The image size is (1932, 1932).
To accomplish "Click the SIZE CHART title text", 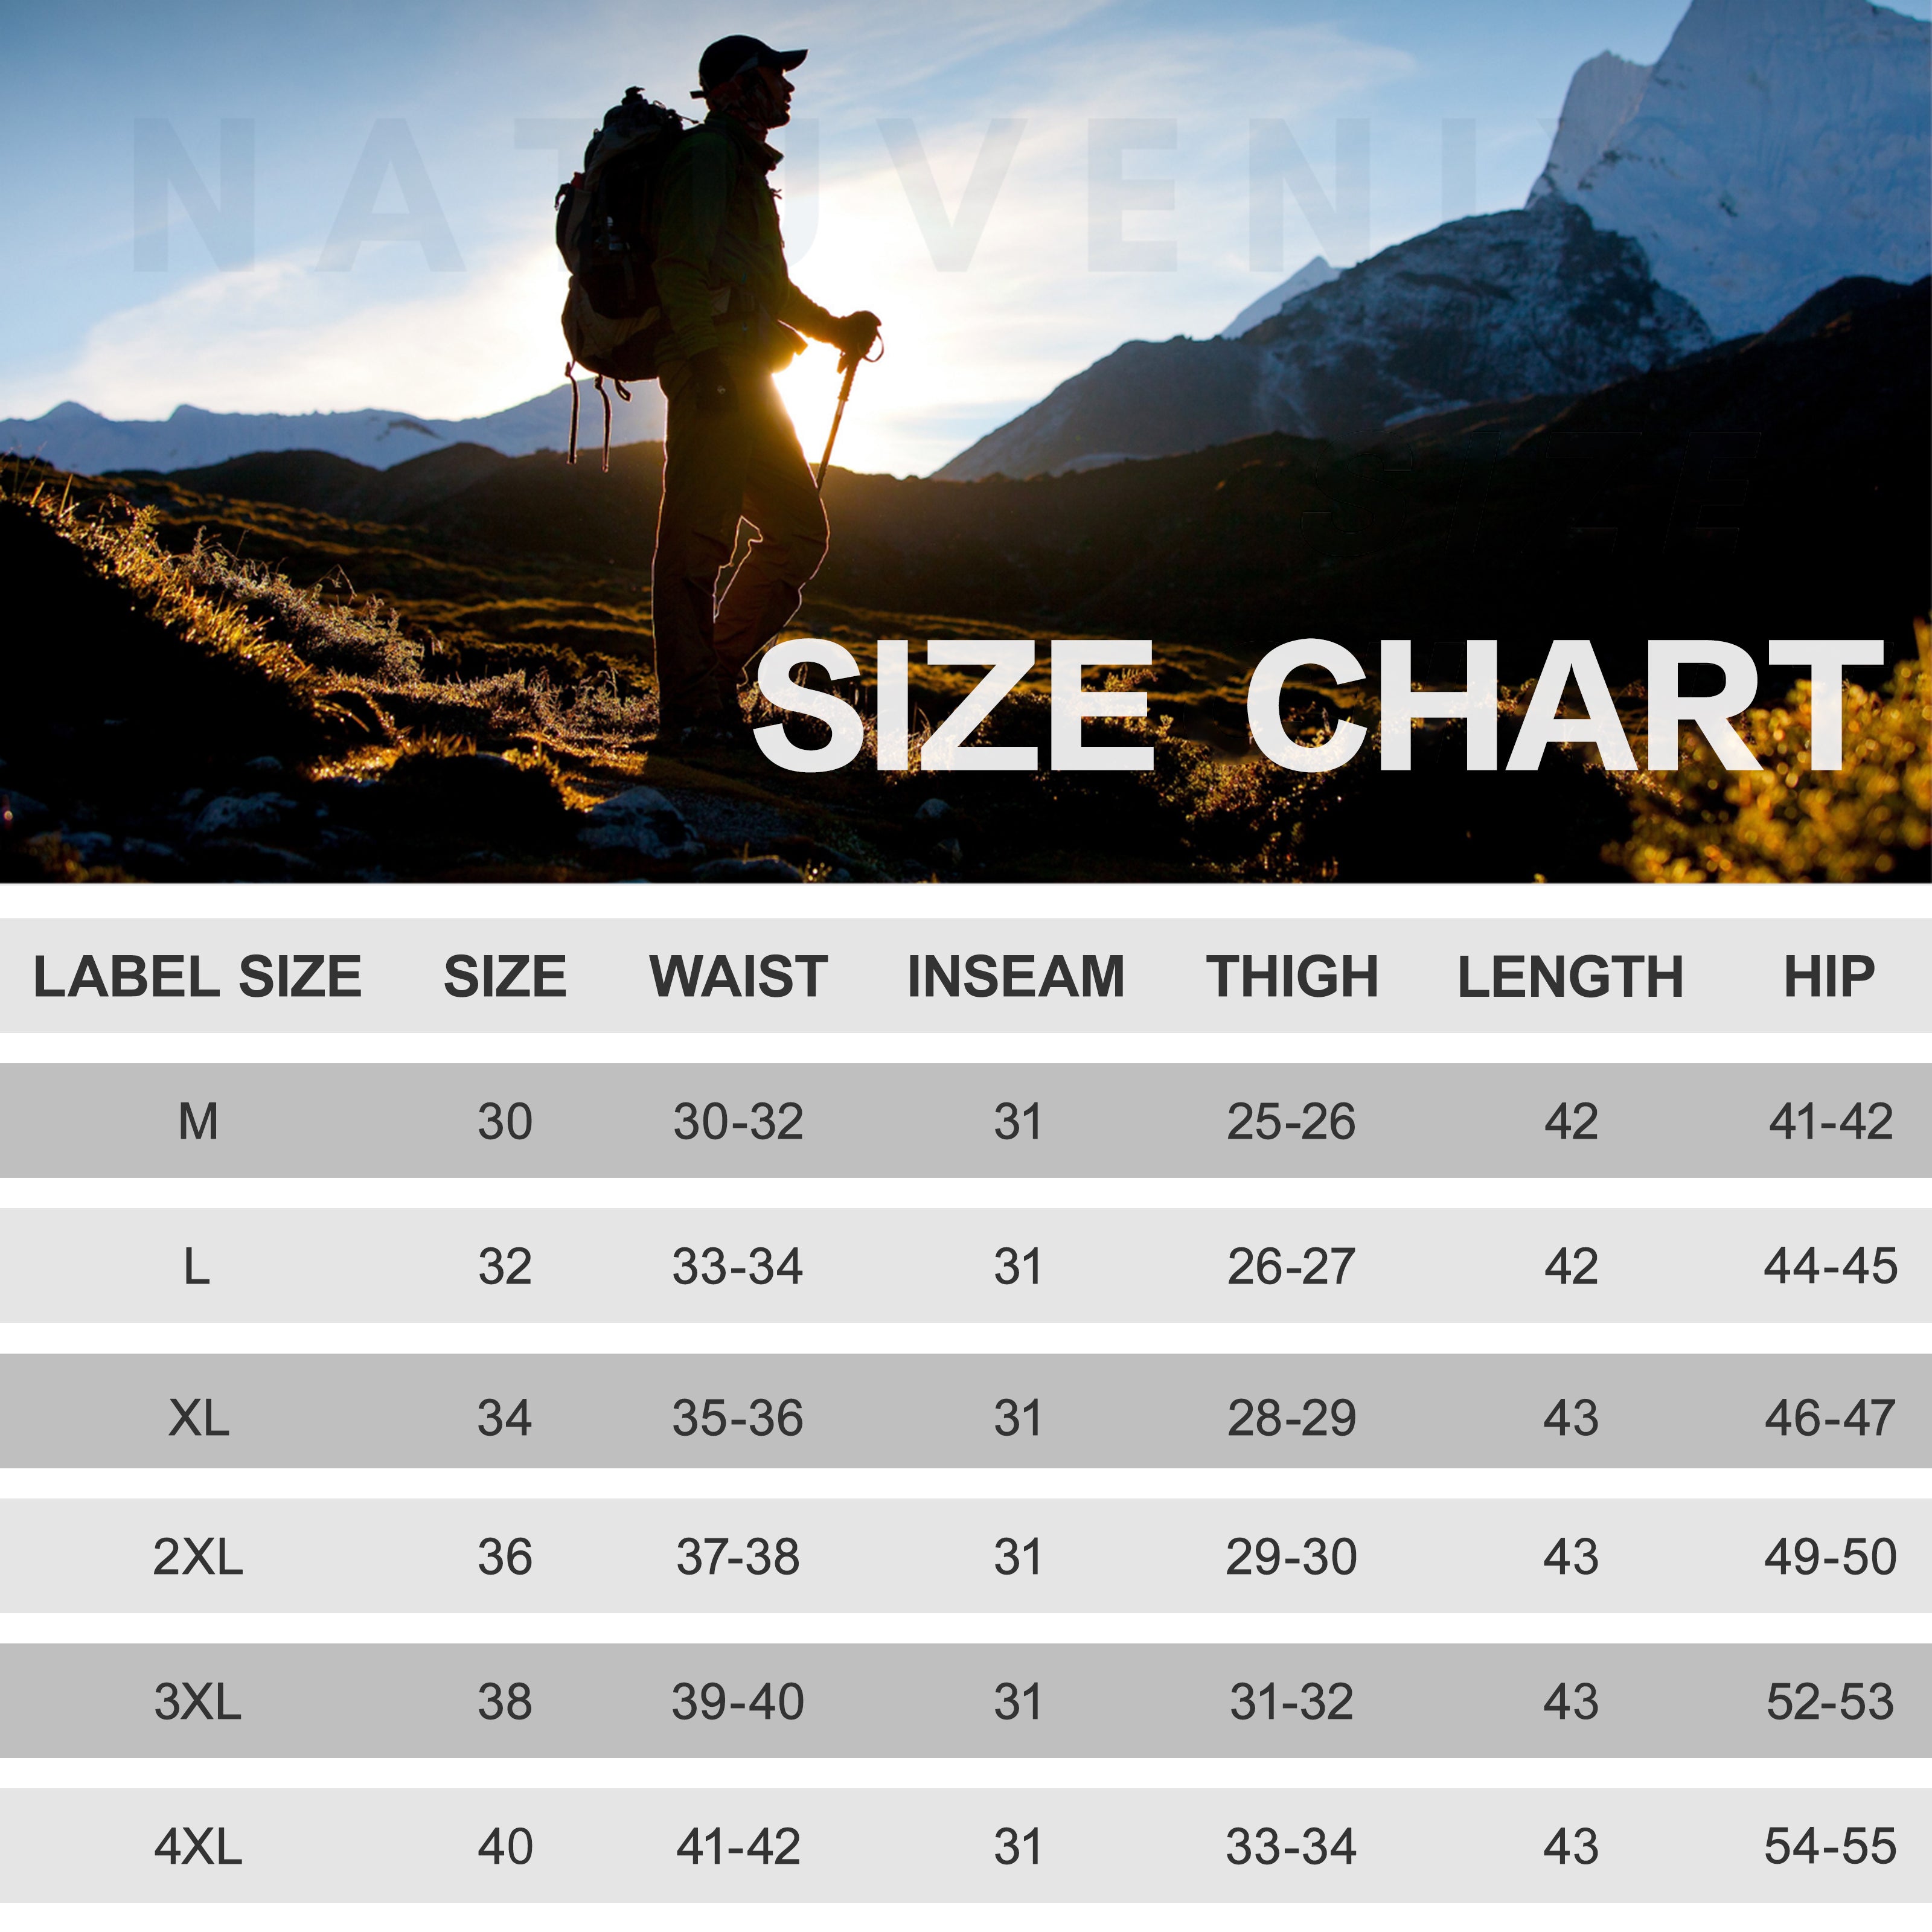I will [1316, 706].
